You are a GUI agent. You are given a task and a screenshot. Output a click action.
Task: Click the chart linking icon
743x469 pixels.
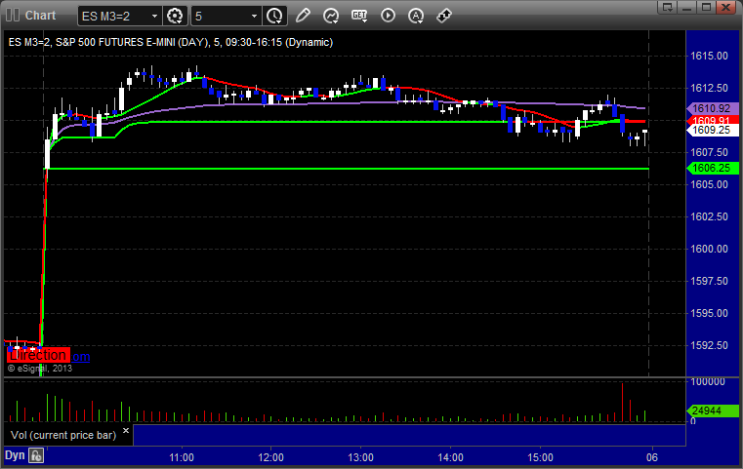pos(443,16)
